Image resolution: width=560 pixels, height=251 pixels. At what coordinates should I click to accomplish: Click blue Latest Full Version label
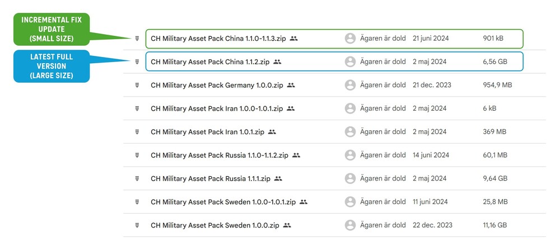pyautogui.click(x=51, y=66)
